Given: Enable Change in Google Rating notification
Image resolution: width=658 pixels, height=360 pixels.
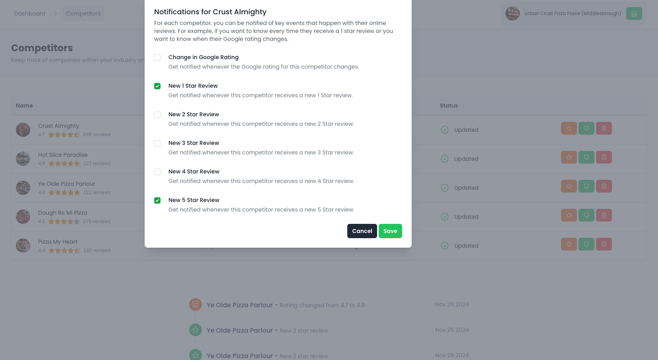Looking at the screenshot, I should pyautogui.click(x=157, y=58).
